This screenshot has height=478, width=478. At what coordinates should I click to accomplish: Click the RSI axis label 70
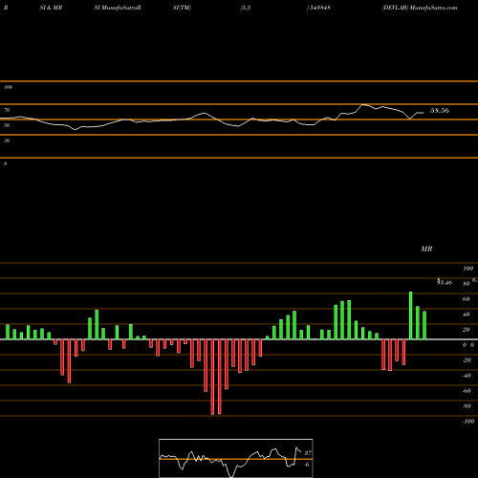7,110
